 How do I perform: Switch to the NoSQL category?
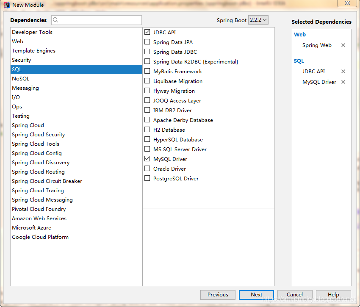[76, 79]
